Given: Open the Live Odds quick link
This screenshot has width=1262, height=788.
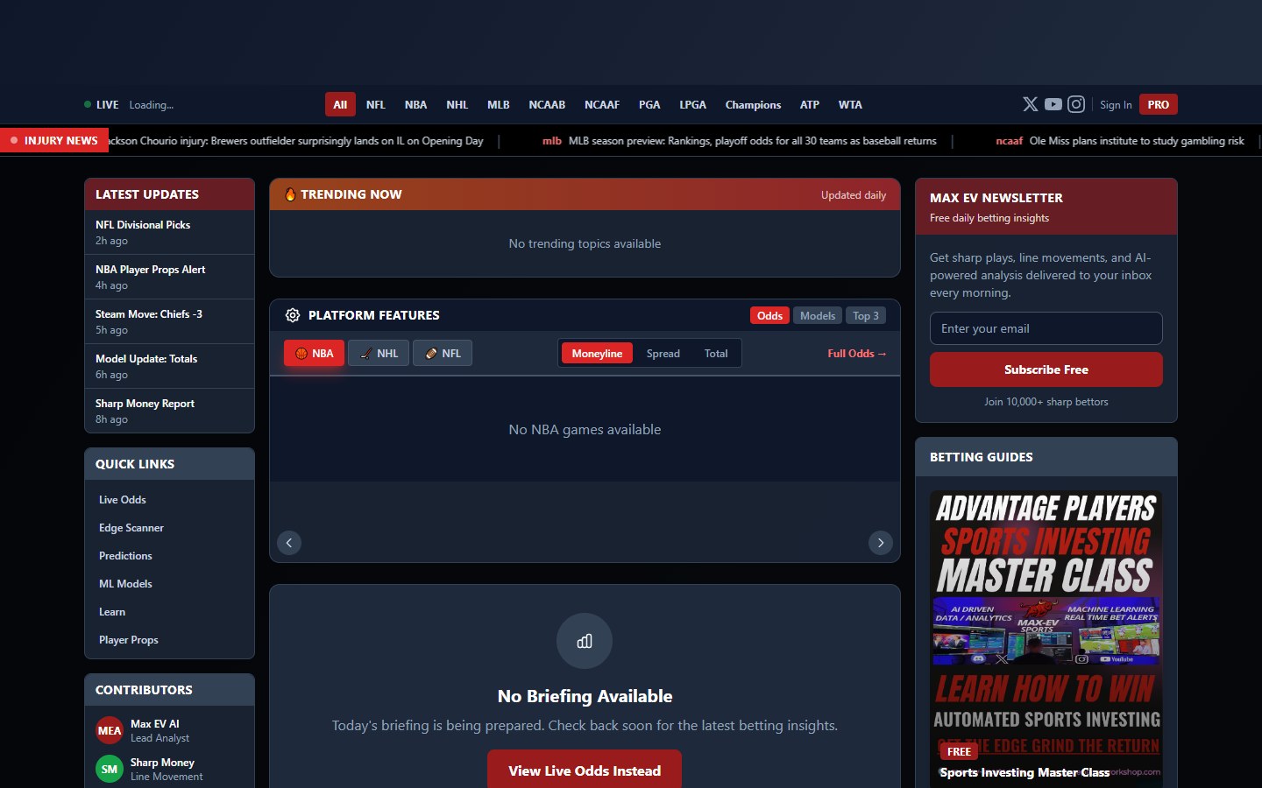Looking at the screenshot, I should (123, 500).
